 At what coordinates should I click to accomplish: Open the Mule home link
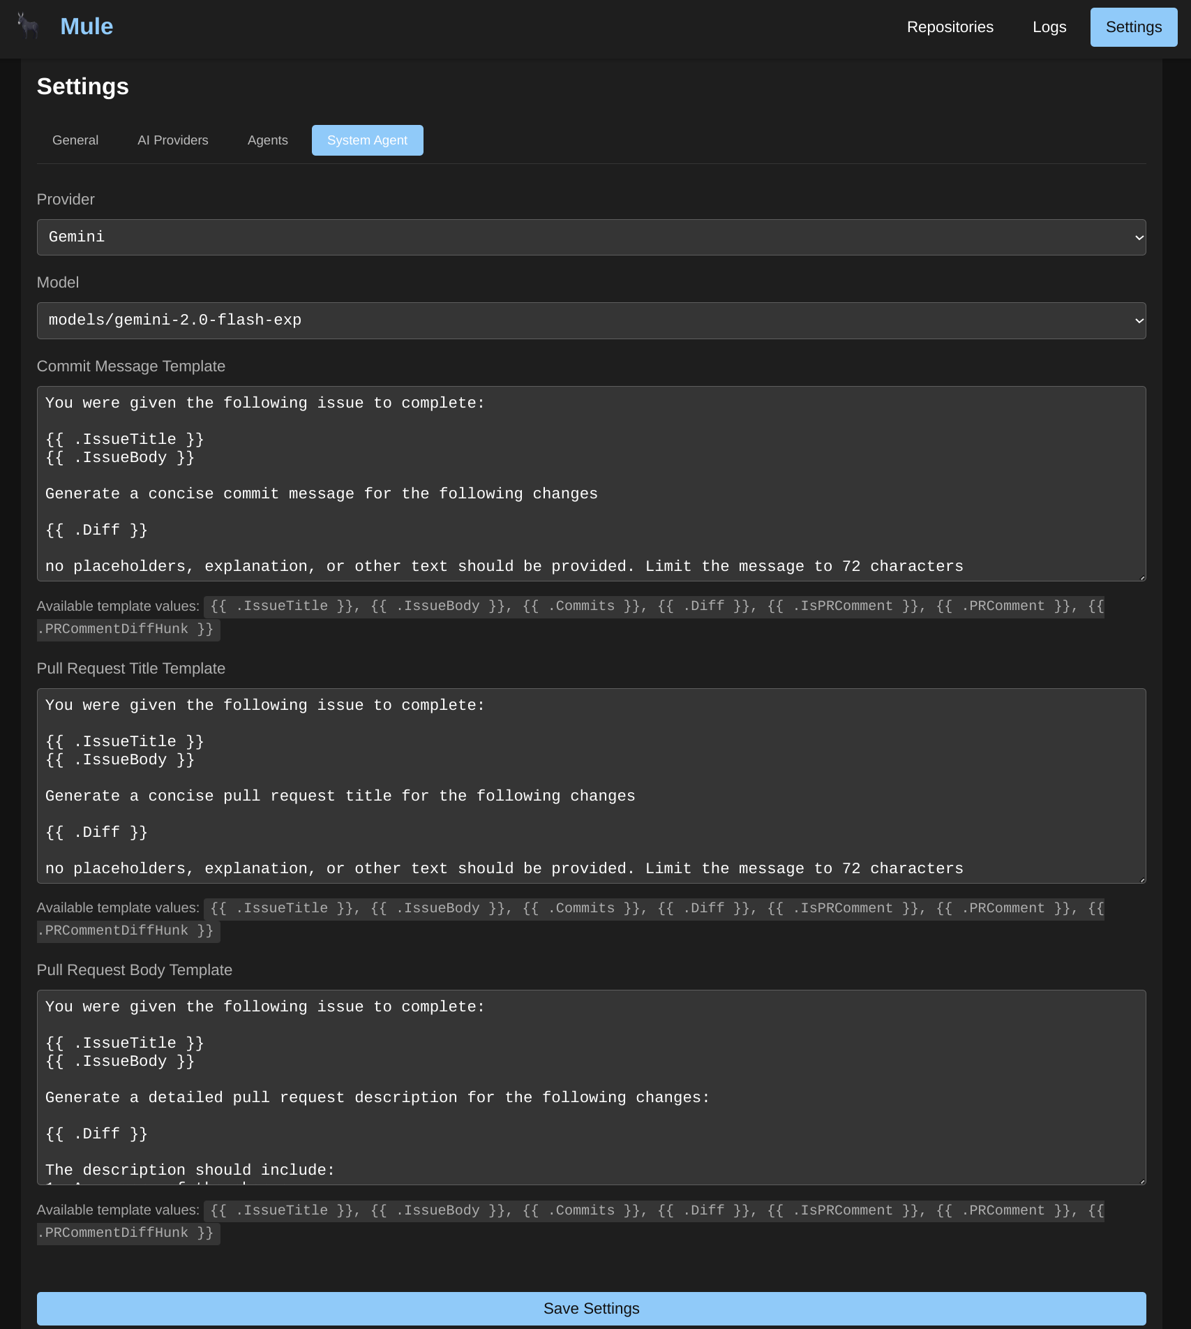(x=87, y=27)
